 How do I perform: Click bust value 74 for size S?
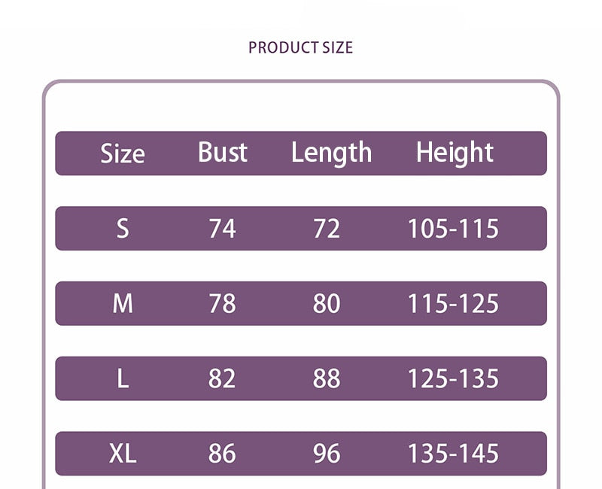click(222, 228)
